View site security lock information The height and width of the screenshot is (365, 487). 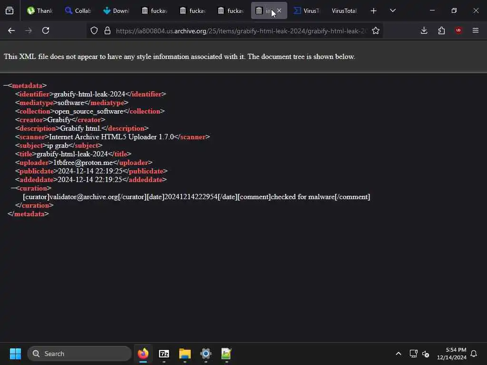click(x=107, y=30)
